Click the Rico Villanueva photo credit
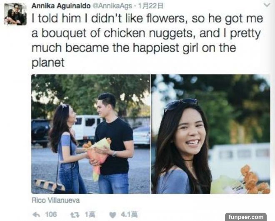 point(55,200)
